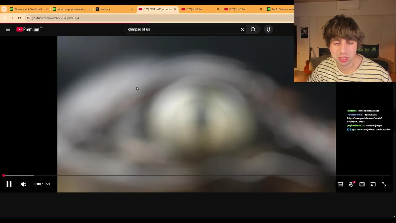396x223 pixels.
Task: Close the Inicio / X tab
Action: click(132, 9)
